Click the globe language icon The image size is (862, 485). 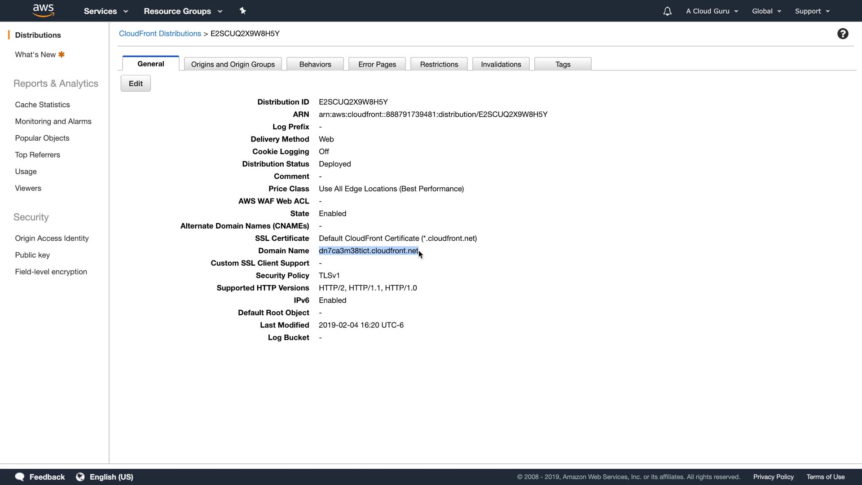point(80,477)
